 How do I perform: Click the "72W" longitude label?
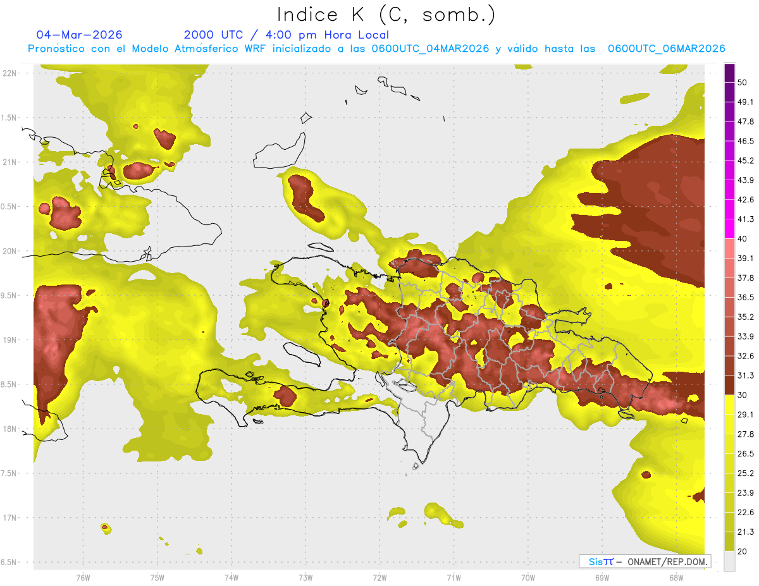(379, 578)
